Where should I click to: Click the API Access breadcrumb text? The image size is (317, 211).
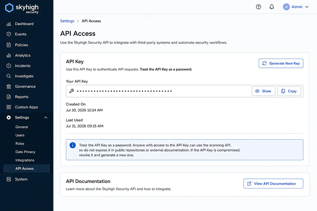click(x=91, y=21)
